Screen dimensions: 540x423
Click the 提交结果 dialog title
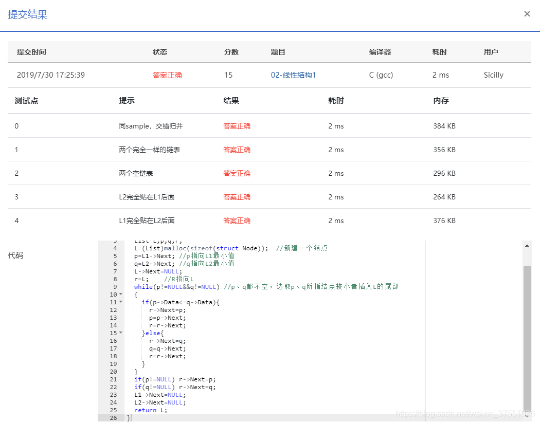(28, 14)
